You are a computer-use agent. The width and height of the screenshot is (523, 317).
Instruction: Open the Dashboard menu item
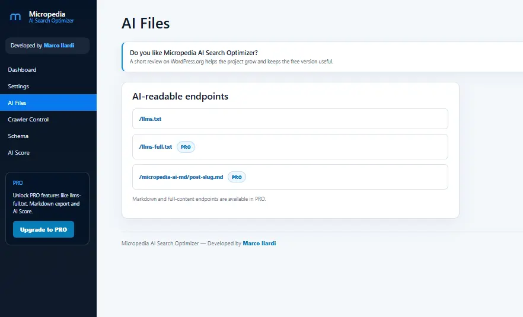coord(22,70)
